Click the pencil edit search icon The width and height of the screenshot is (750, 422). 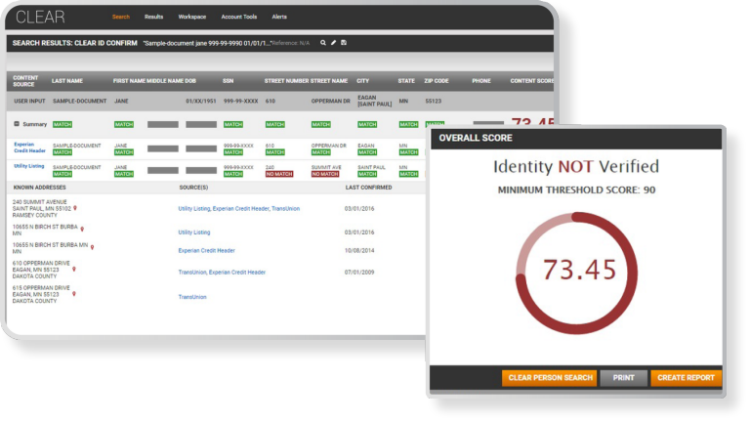click(x=333, y=43)
